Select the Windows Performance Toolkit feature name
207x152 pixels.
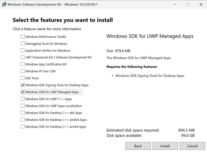click(46, 37)
